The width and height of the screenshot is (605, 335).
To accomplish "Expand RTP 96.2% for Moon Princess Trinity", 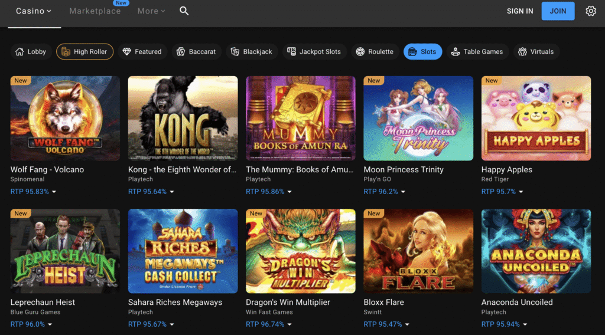I will 384,191.
